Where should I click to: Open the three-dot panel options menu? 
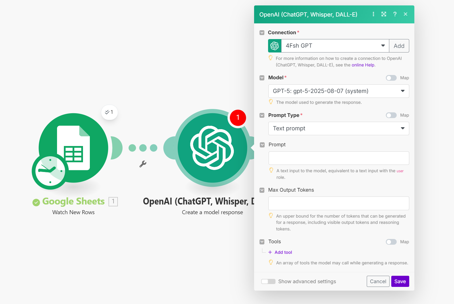click(373, 14)
